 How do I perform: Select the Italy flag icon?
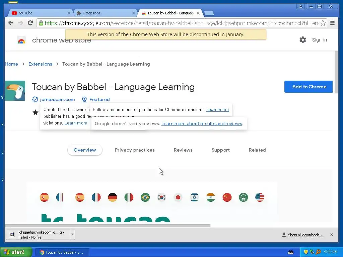tap(129, 197)
